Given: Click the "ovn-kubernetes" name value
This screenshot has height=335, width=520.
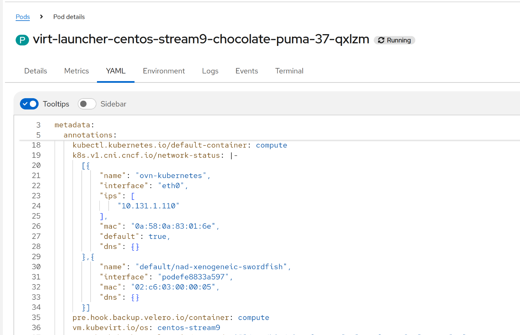Looking at the screenshot, I should click(171, 176).
